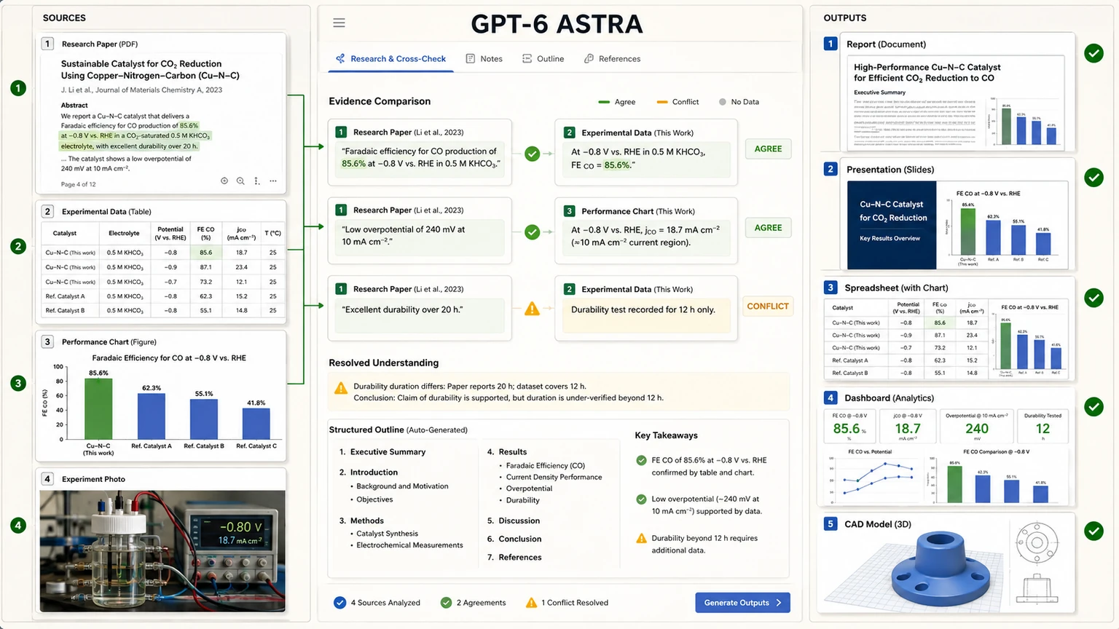The image size is (1119, 629).
Task: Toggle the green check for Report (Document) output
Action: tap(1094, 52)
